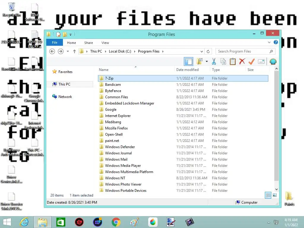Open the address bar history dropdown
The height and width of the screenshot is (228, 304).
click(202, 51)
